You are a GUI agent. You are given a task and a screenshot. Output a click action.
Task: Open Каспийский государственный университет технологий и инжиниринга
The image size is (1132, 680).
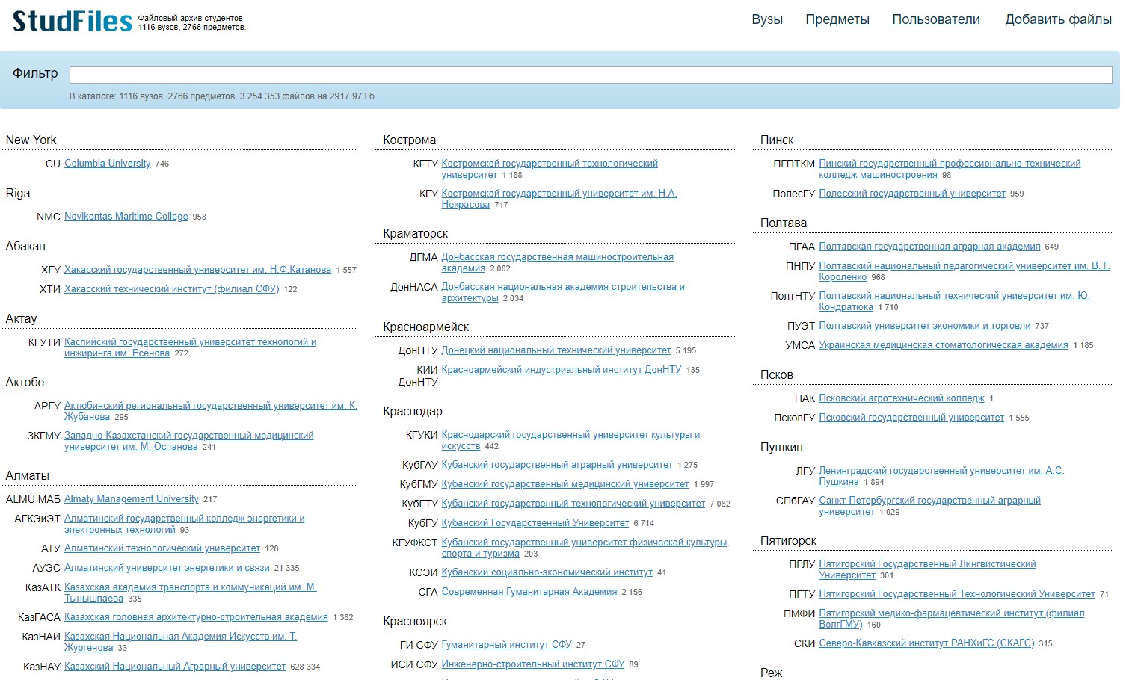[190, 347]
